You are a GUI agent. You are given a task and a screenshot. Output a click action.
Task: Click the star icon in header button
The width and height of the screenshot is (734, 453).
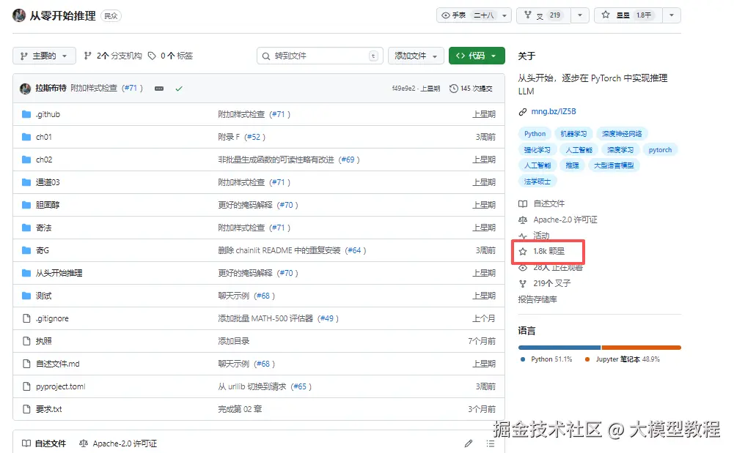click(x=605, y=15)
